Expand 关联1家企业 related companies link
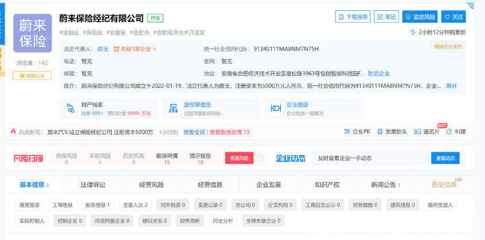 pos(134,49)
